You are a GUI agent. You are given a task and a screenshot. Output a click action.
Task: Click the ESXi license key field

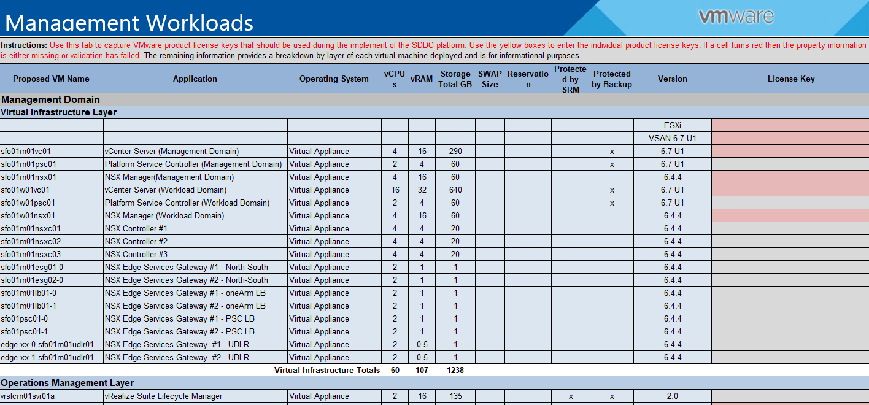pos(790,125)
